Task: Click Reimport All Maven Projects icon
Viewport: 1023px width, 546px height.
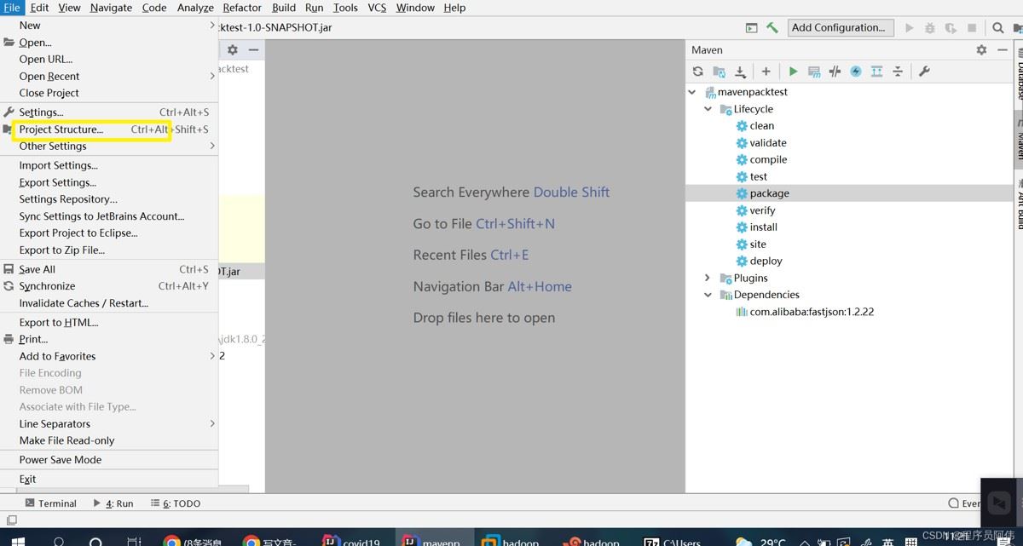Action: coord(698,72)
